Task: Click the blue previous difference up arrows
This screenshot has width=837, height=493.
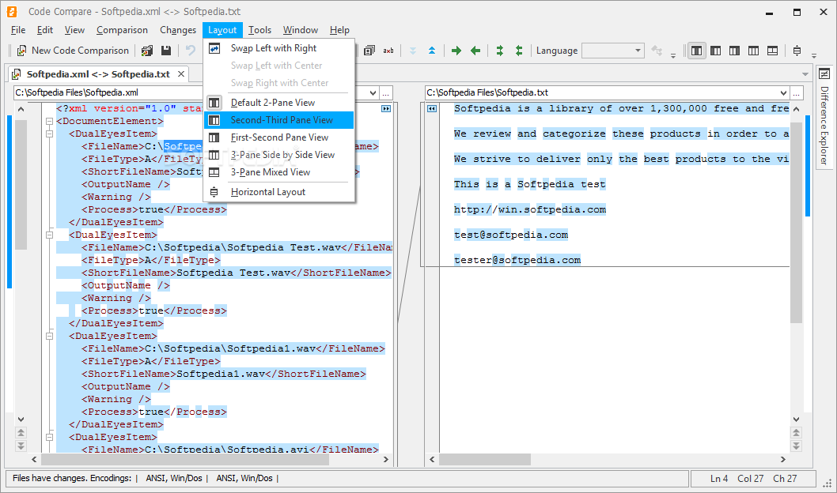Action: point(432,51)
